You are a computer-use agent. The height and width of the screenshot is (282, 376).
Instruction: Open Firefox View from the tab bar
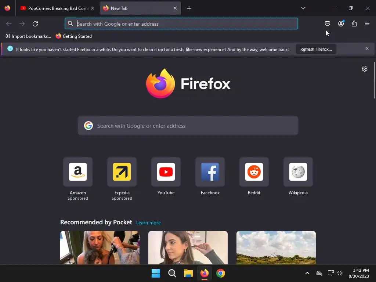click(x=7, y=8)
